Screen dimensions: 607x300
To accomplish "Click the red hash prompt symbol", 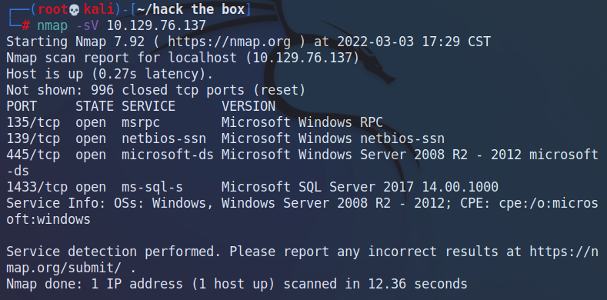I will coord(25,26).
